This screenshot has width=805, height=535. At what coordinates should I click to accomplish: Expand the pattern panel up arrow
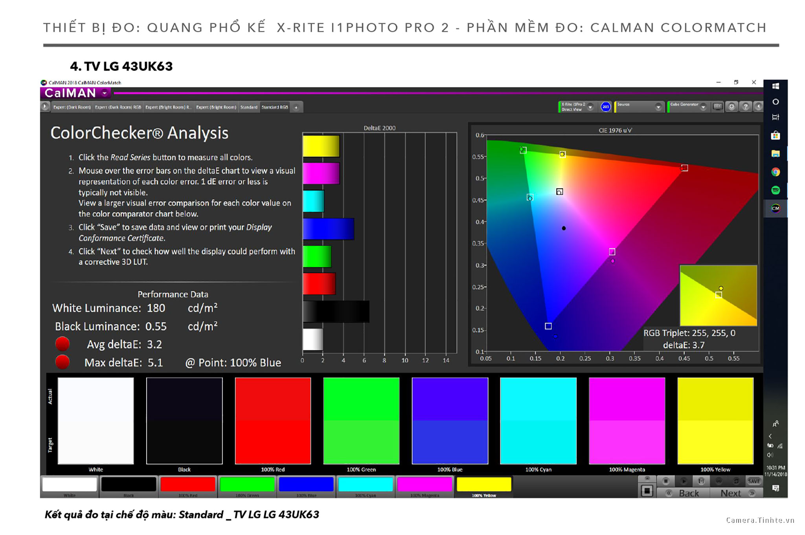647,479
